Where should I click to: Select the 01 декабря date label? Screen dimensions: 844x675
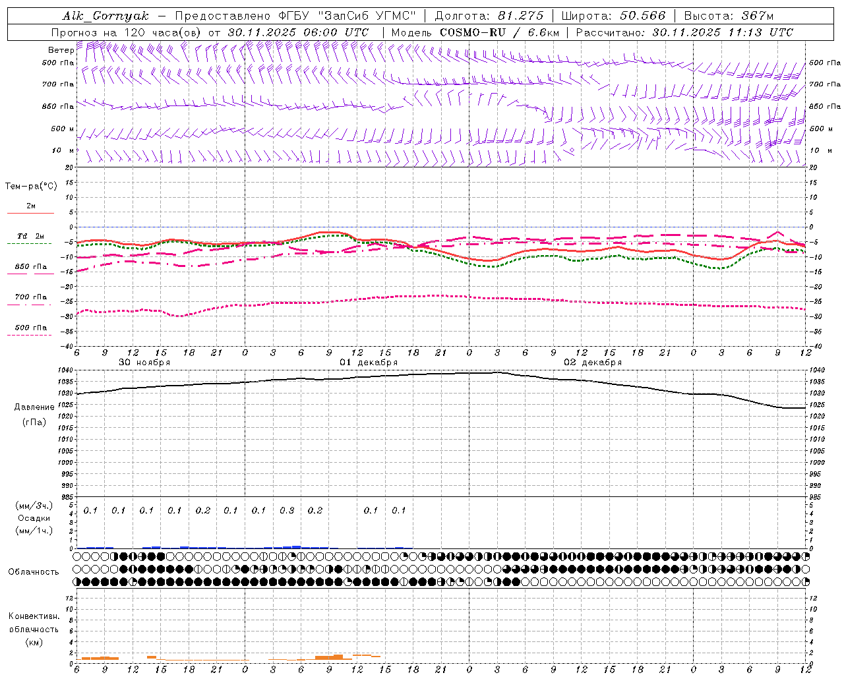coord(369,363)
